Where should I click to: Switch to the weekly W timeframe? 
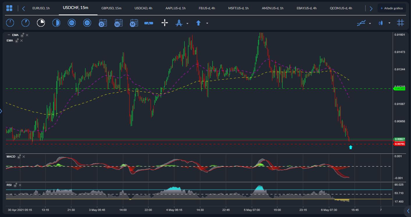click(118, 23)
